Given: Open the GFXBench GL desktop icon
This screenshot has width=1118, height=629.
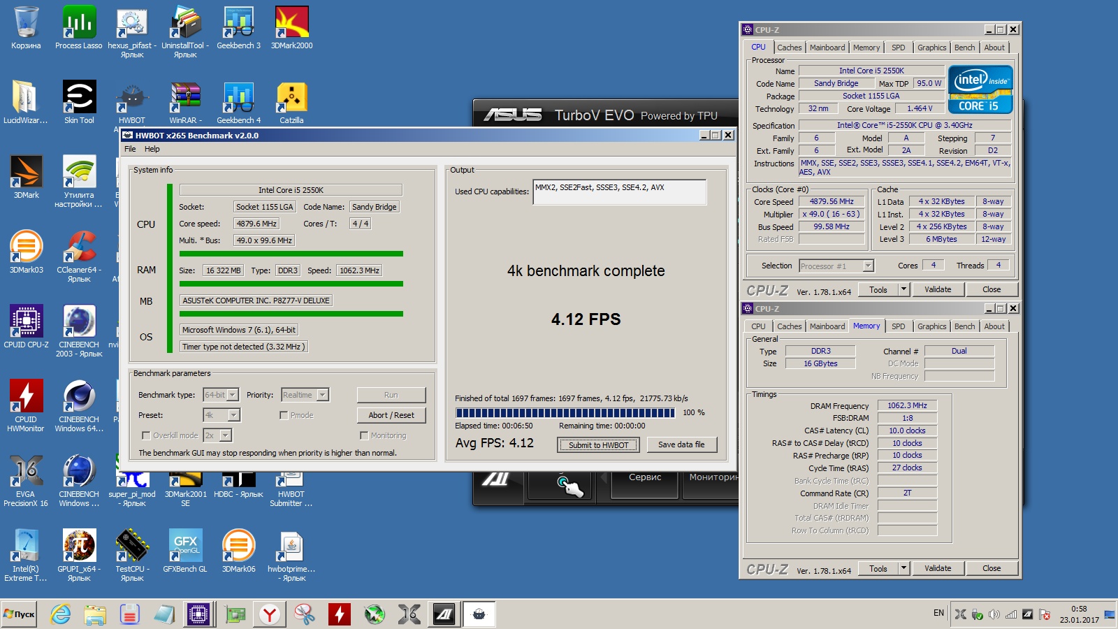Looking at the screenshot, I should coord(185,551).
